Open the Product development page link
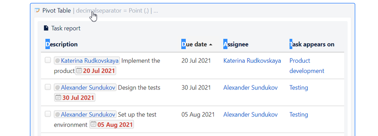The width and height of the screenshot is (378, 136). (x=306, y=66)
